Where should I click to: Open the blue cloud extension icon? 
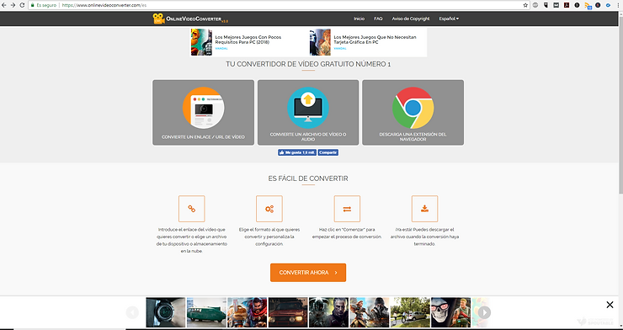pyautogui.click(x=608, y=5)
